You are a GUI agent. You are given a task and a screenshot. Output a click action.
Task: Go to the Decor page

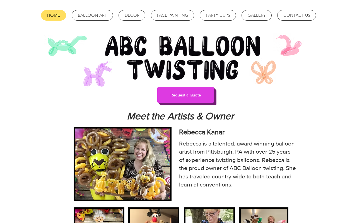(132, 15)
